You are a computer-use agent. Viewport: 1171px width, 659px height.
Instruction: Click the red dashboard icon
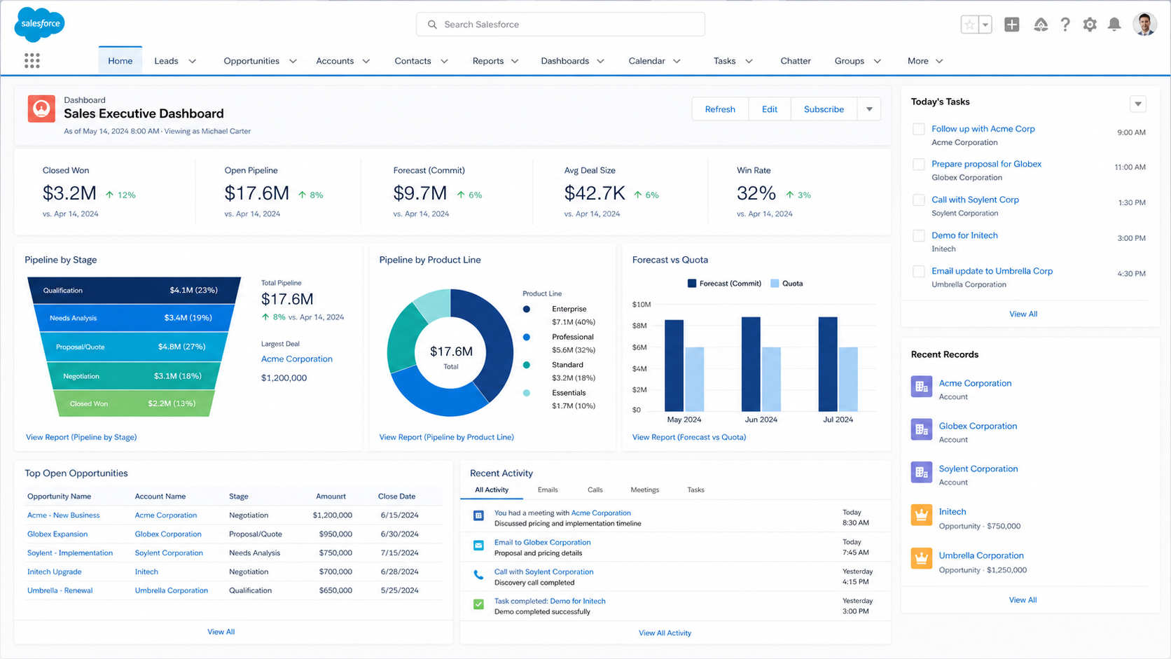(41, 109)
